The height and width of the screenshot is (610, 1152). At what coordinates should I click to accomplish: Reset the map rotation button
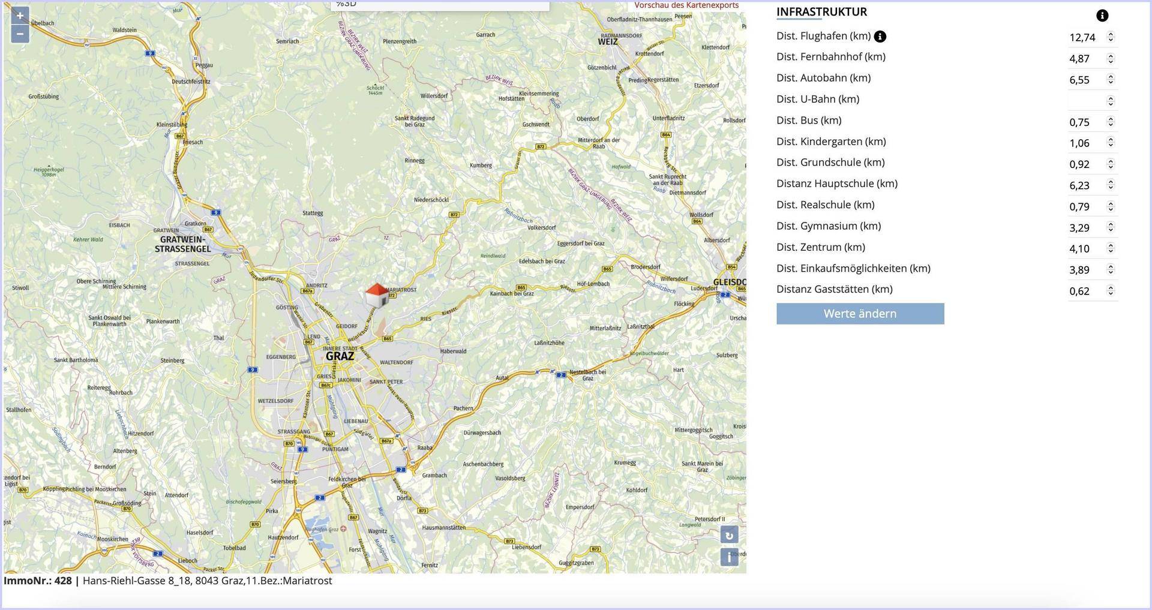[729, 535]
